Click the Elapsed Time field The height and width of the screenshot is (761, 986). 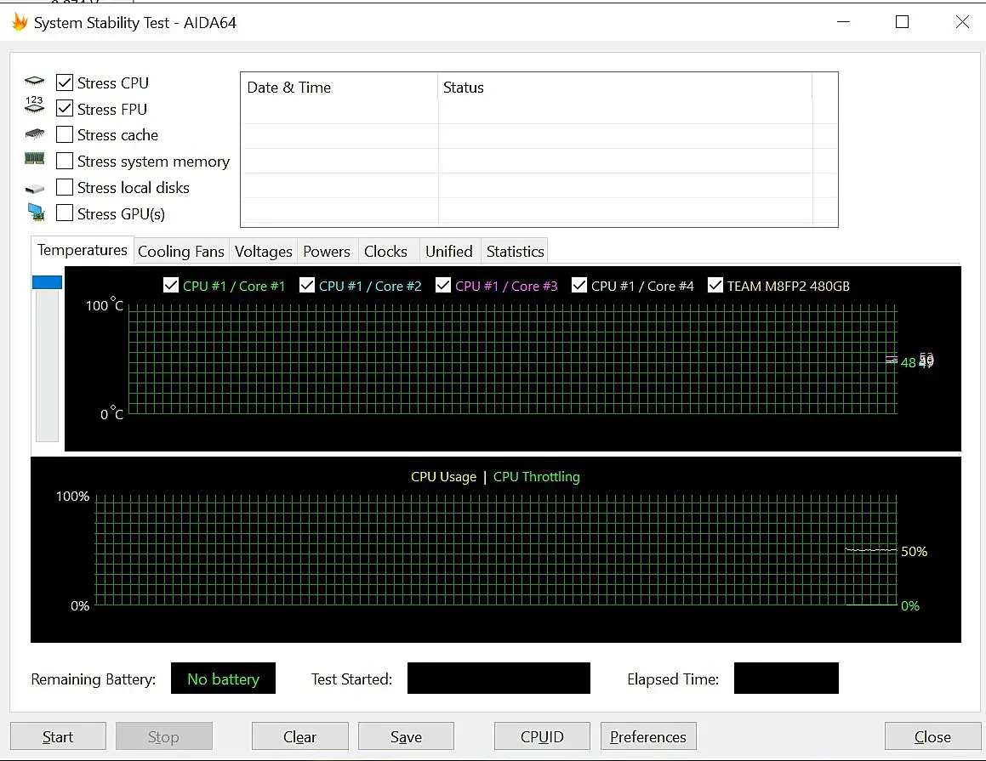(786, 678)
